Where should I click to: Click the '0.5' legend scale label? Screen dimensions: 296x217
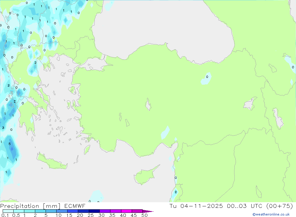coord(16,215)
